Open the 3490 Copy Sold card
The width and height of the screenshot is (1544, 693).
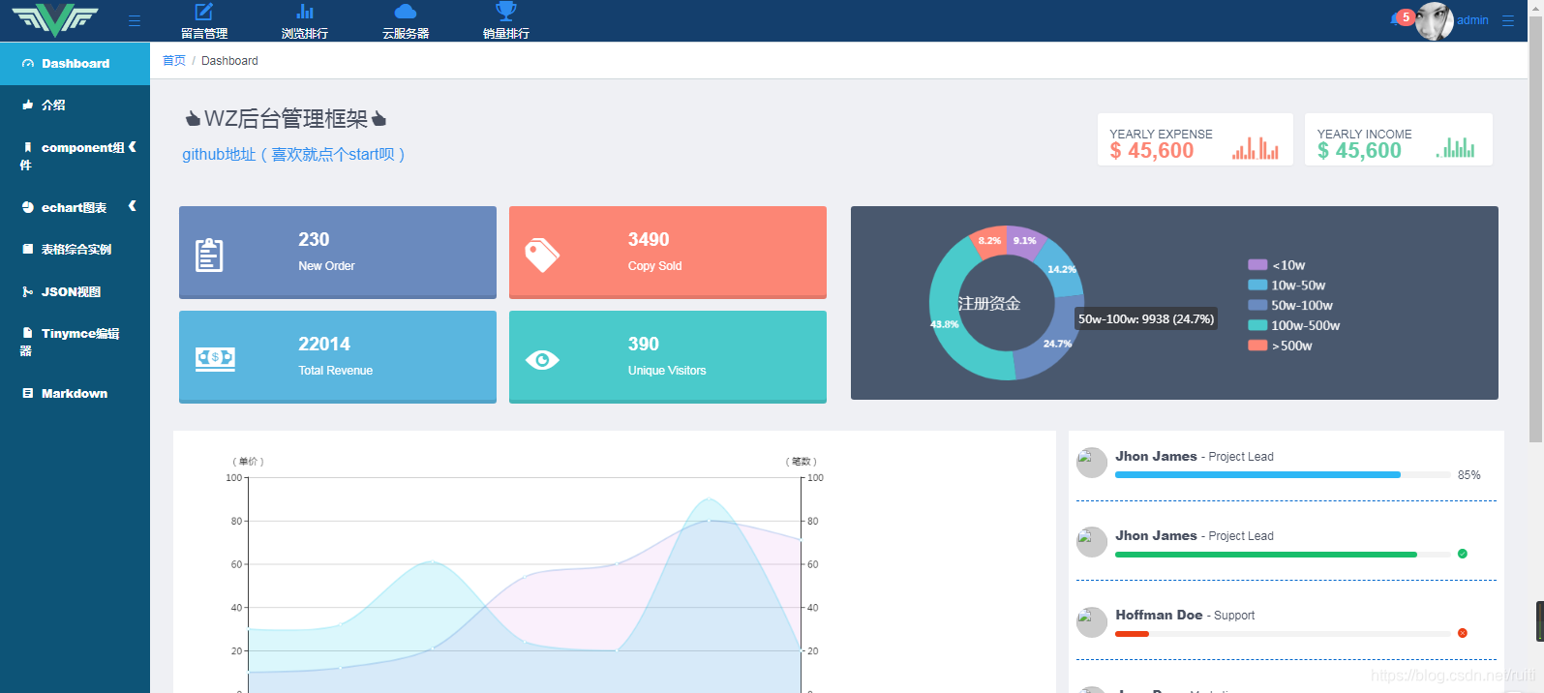click(x=668, y=253)
